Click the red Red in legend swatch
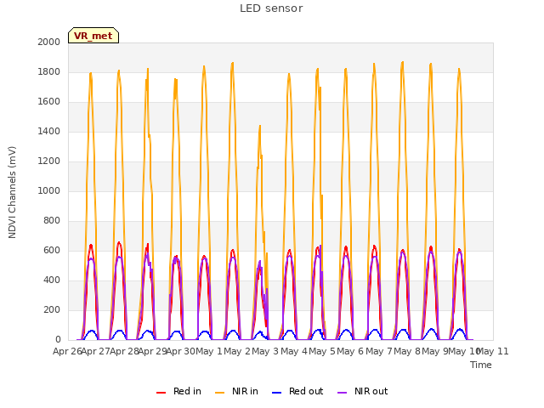 pos(161,393)
